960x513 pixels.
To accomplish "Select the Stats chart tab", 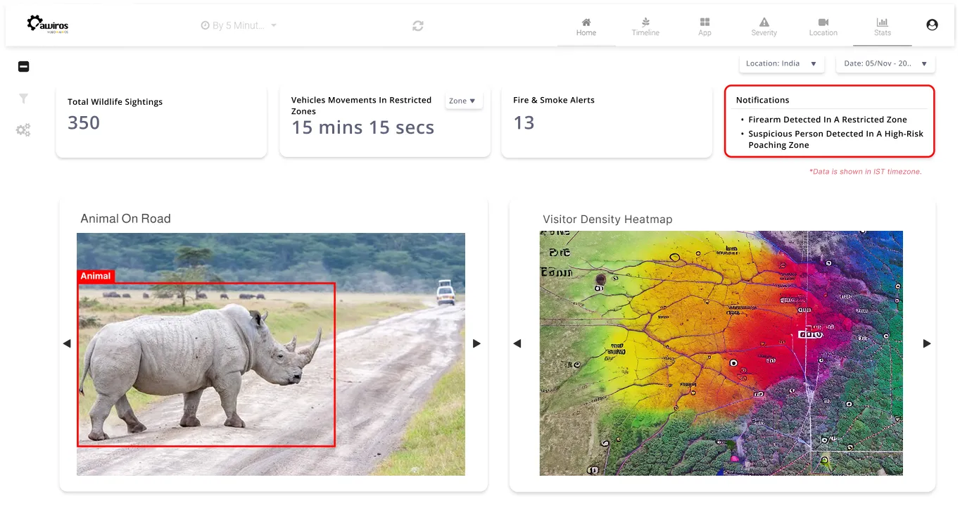I will point(882,27).
